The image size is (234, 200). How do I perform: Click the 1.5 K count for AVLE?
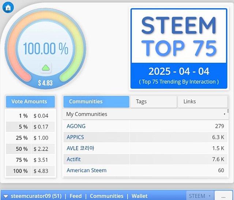coord(218,148)
